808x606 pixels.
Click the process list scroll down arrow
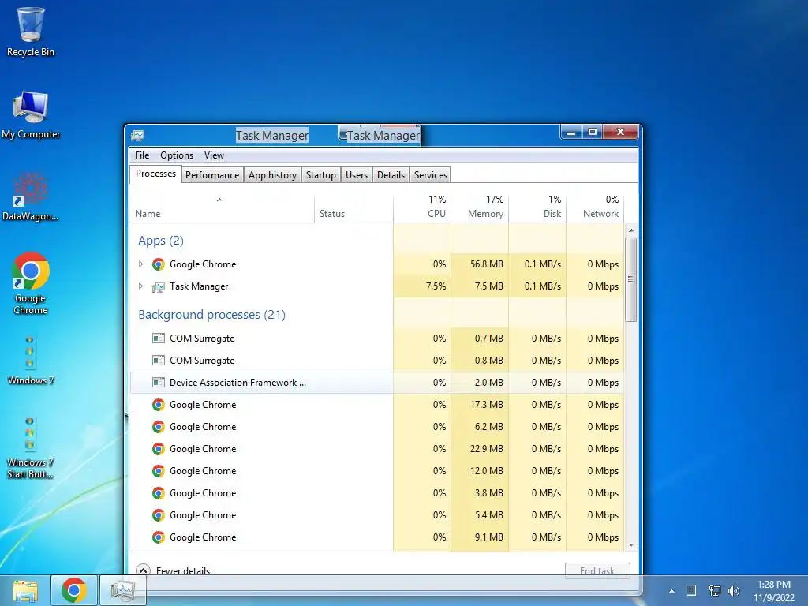(x=630, y=544)
